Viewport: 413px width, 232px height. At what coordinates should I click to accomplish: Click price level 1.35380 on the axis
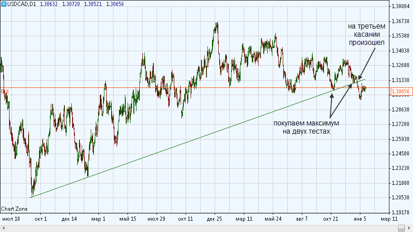[401, 36]
